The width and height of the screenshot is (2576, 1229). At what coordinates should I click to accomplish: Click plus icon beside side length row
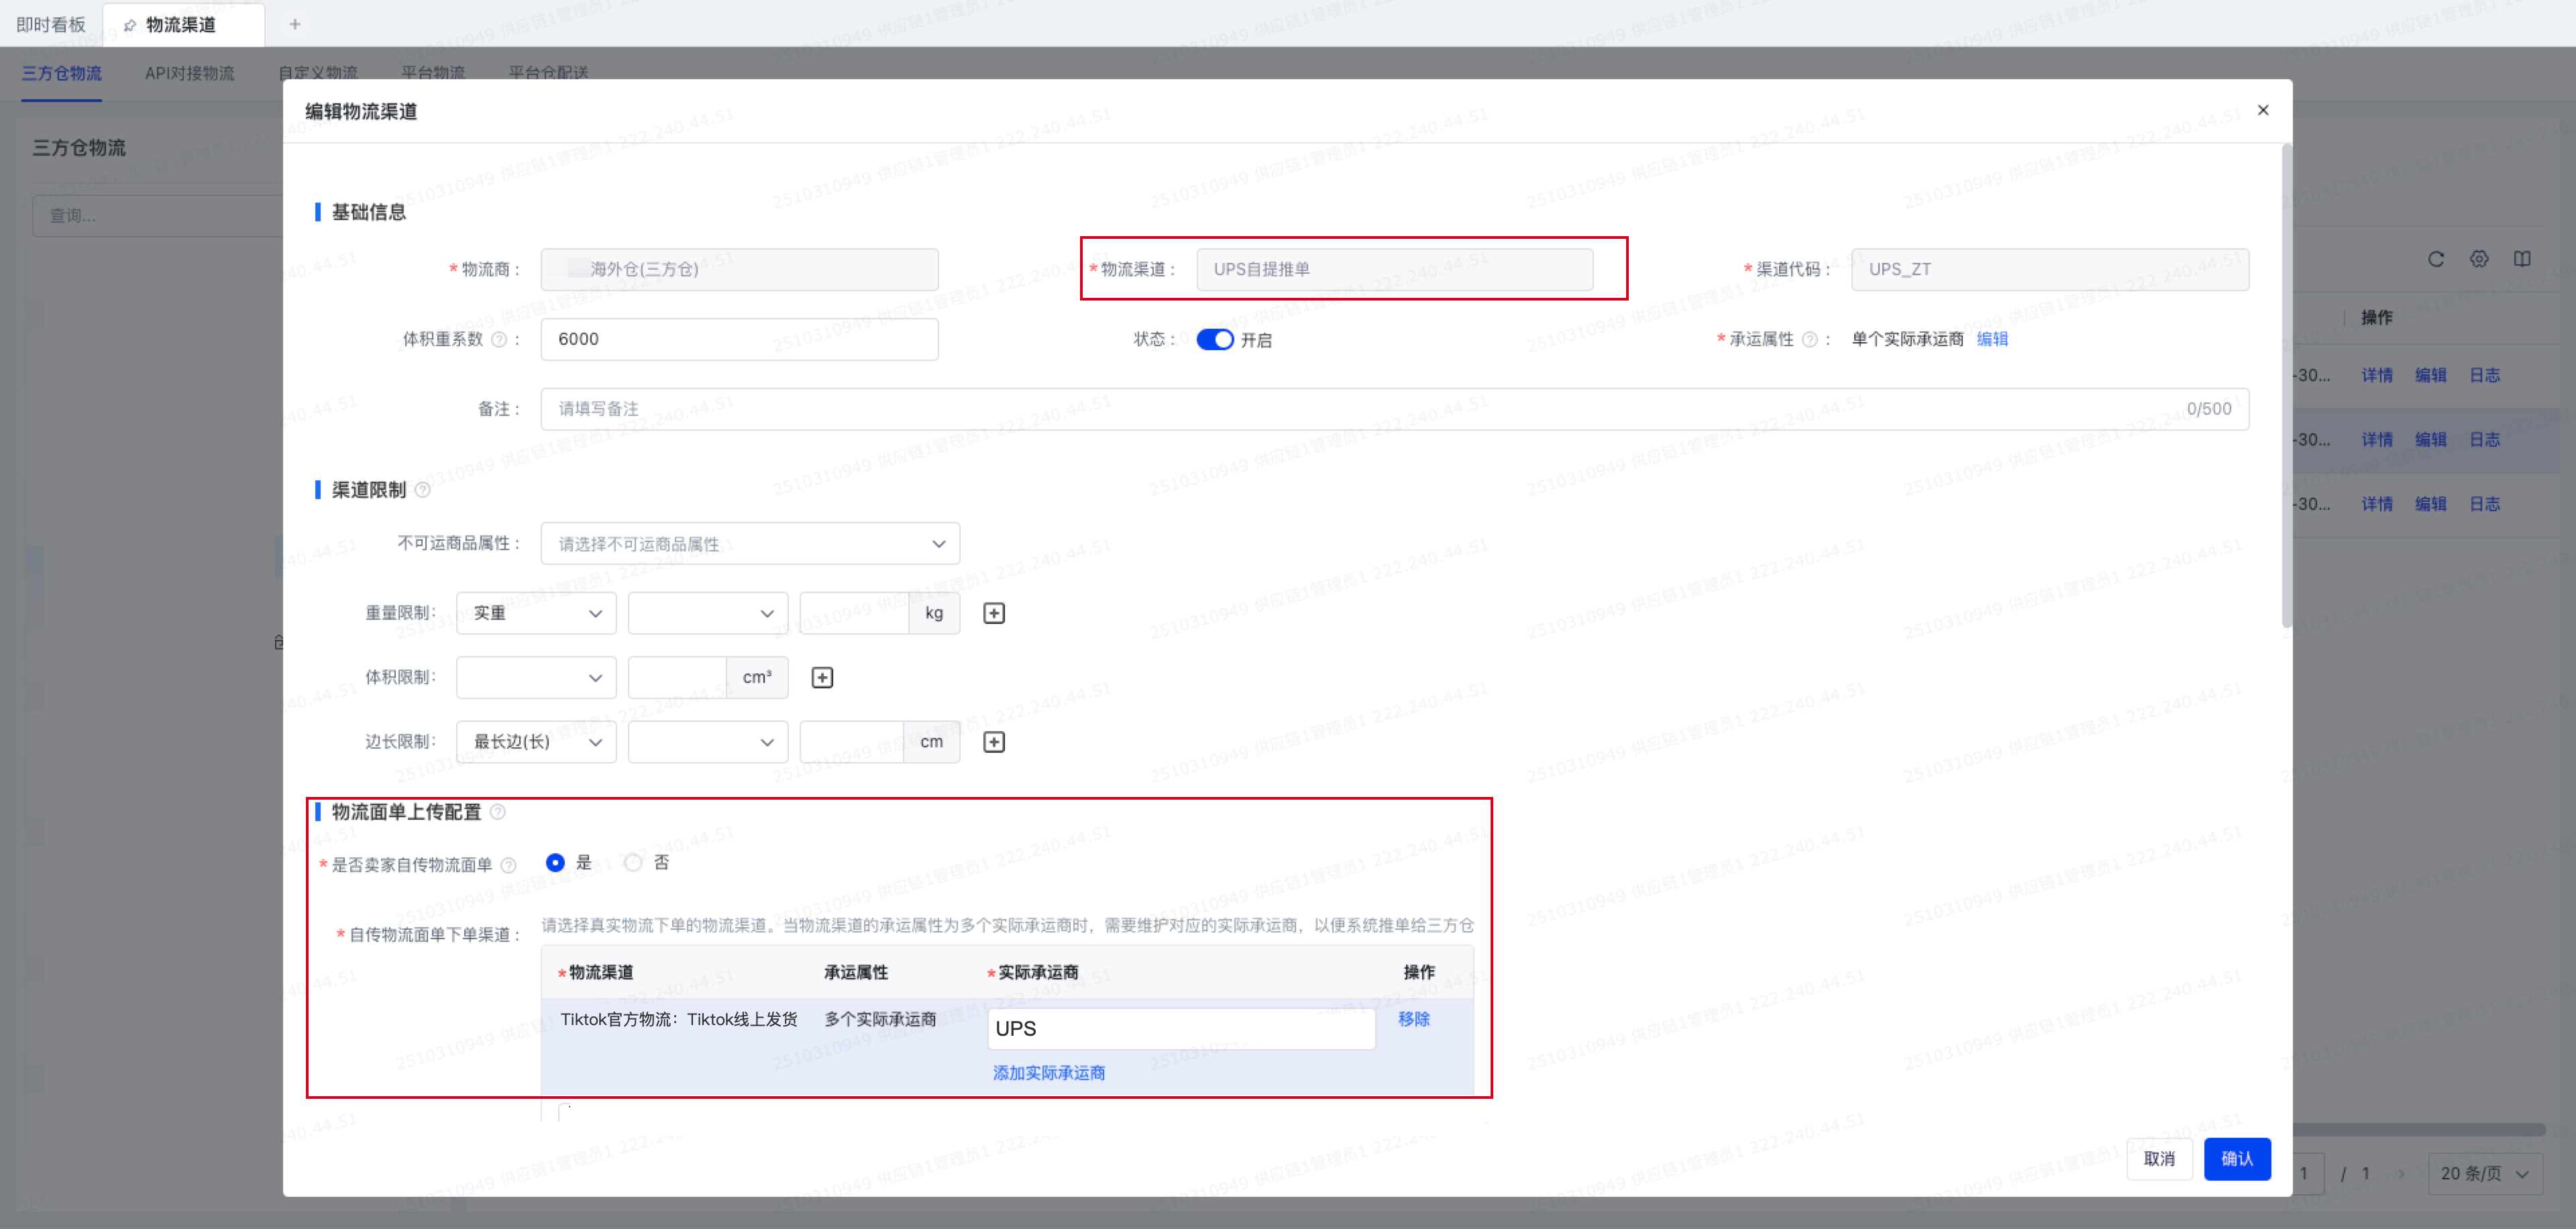coord(993,742)
